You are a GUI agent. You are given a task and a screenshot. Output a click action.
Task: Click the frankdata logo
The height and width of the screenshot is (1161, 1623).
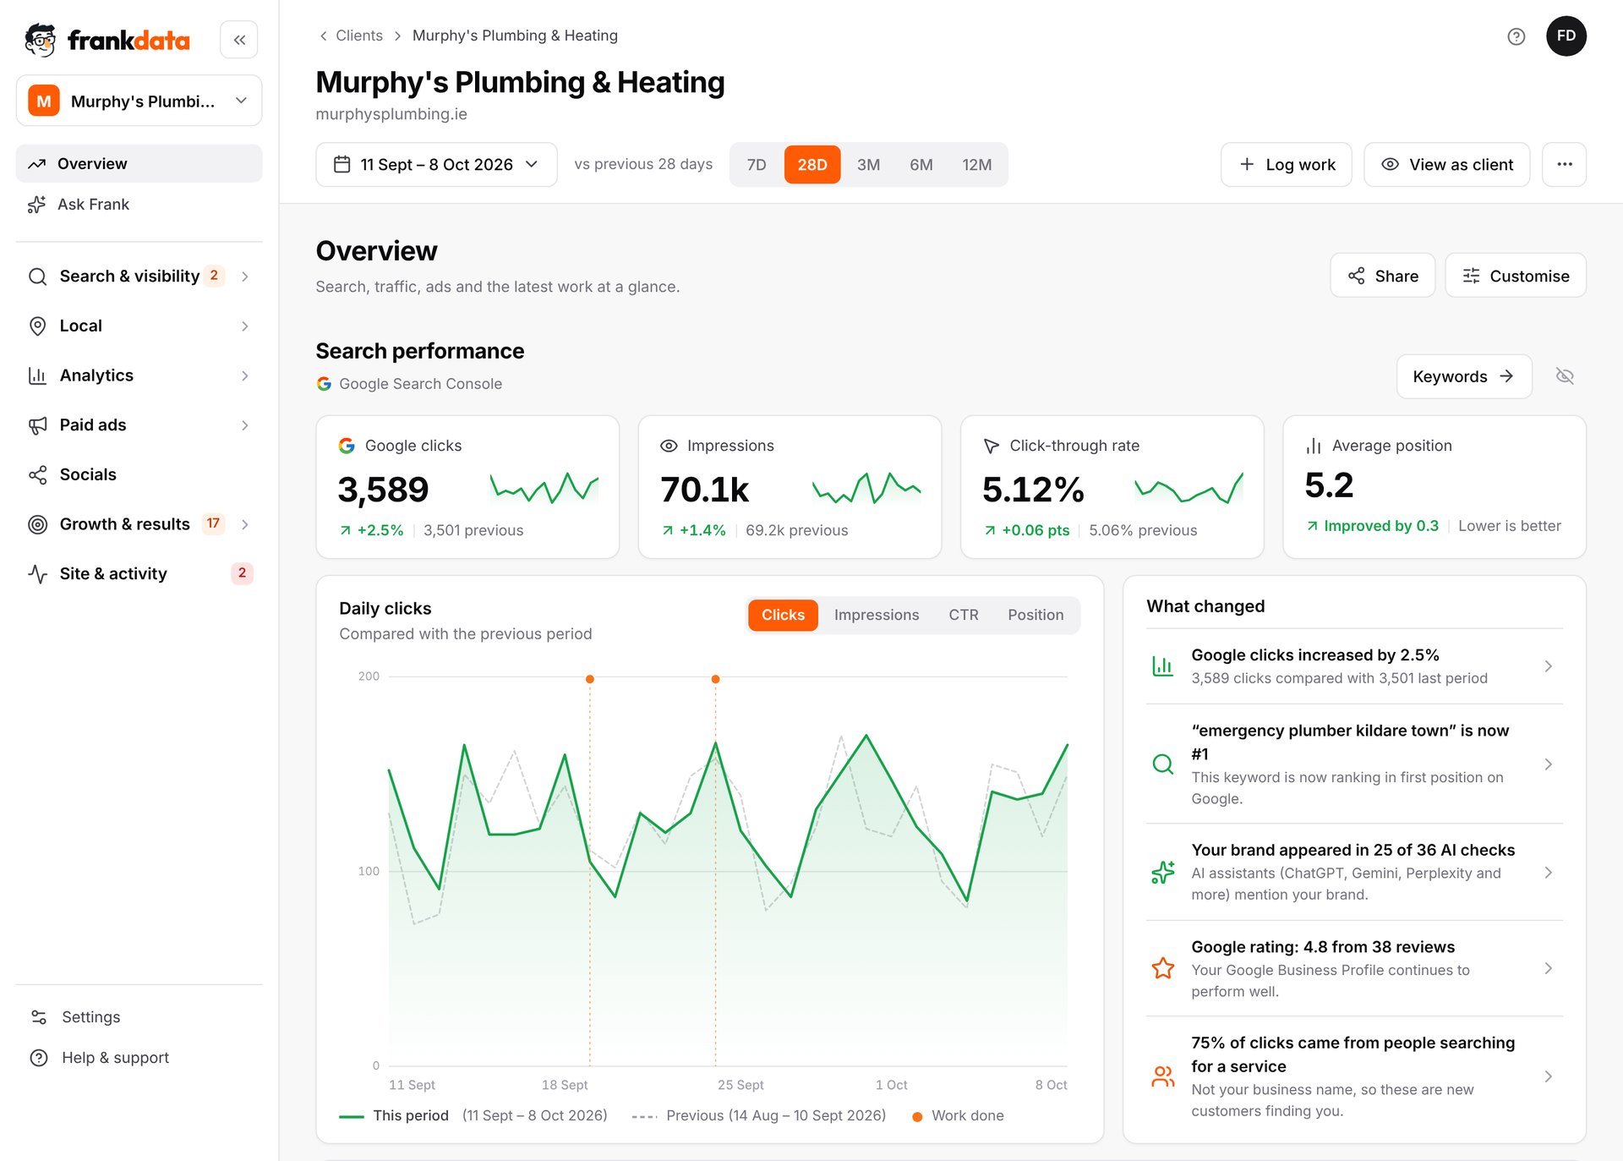[107, 40]
